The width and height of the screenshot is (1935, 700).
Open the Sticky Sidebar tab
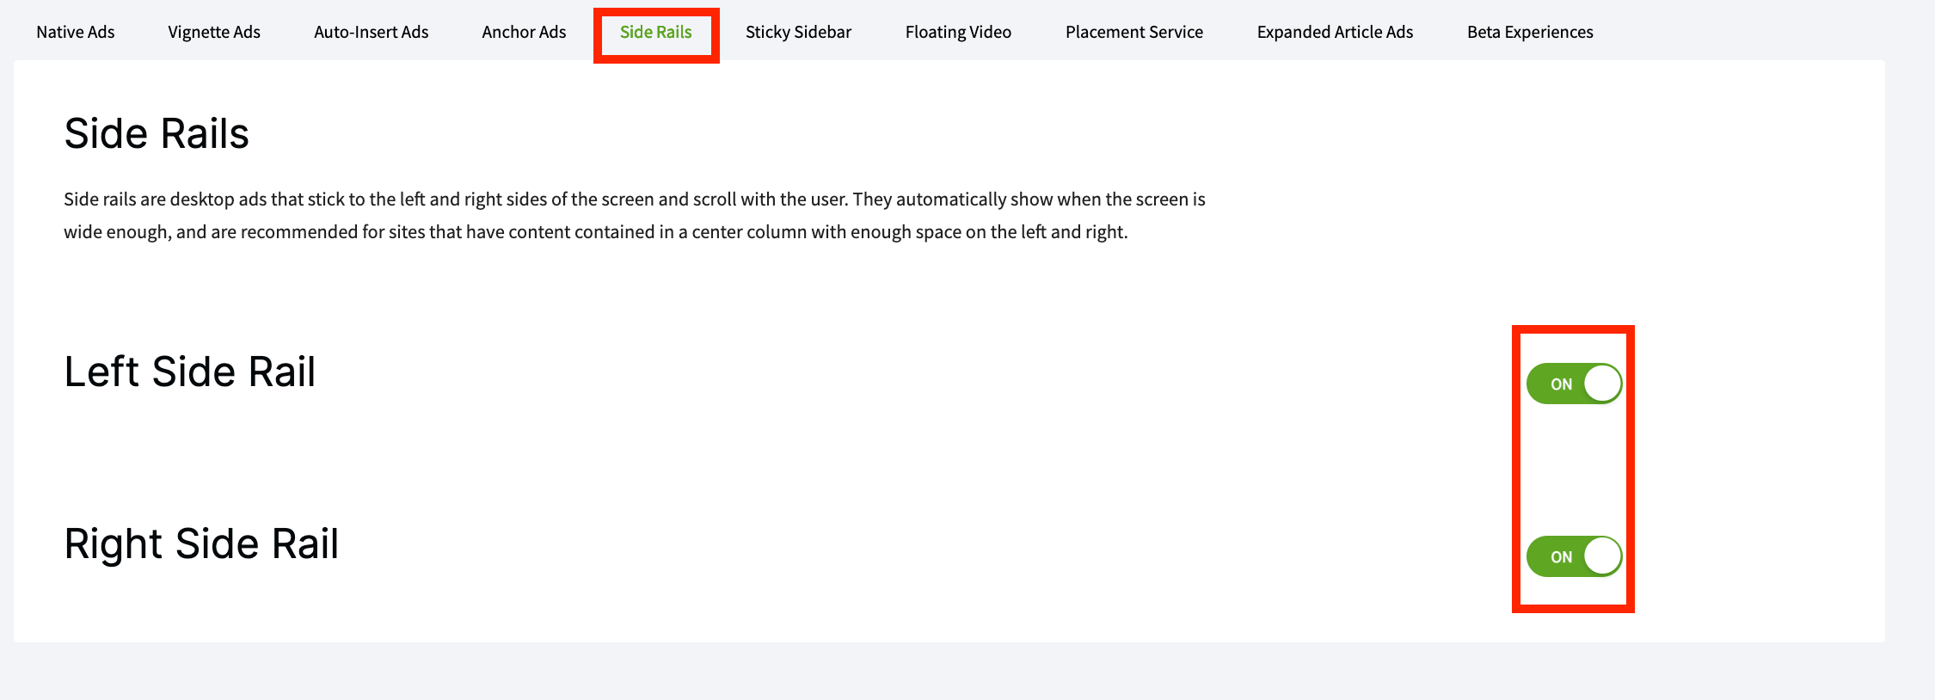pos(798,33)
